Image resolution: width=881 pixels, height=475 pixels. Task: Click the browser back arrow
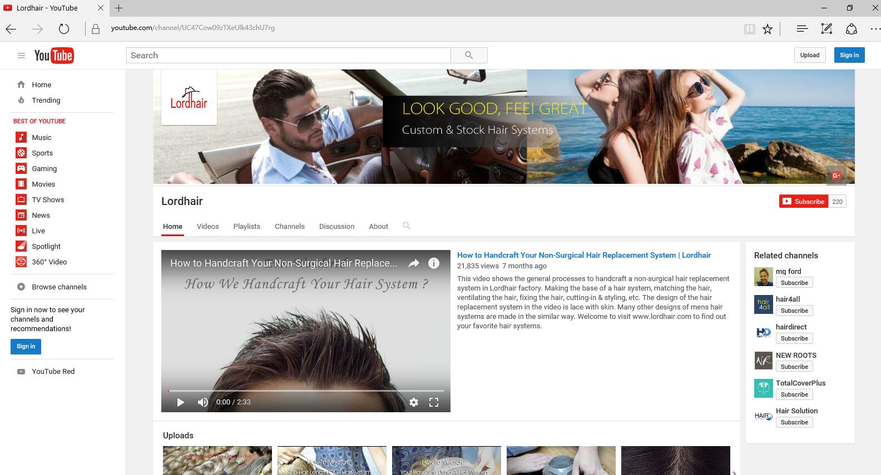[11, 29]
